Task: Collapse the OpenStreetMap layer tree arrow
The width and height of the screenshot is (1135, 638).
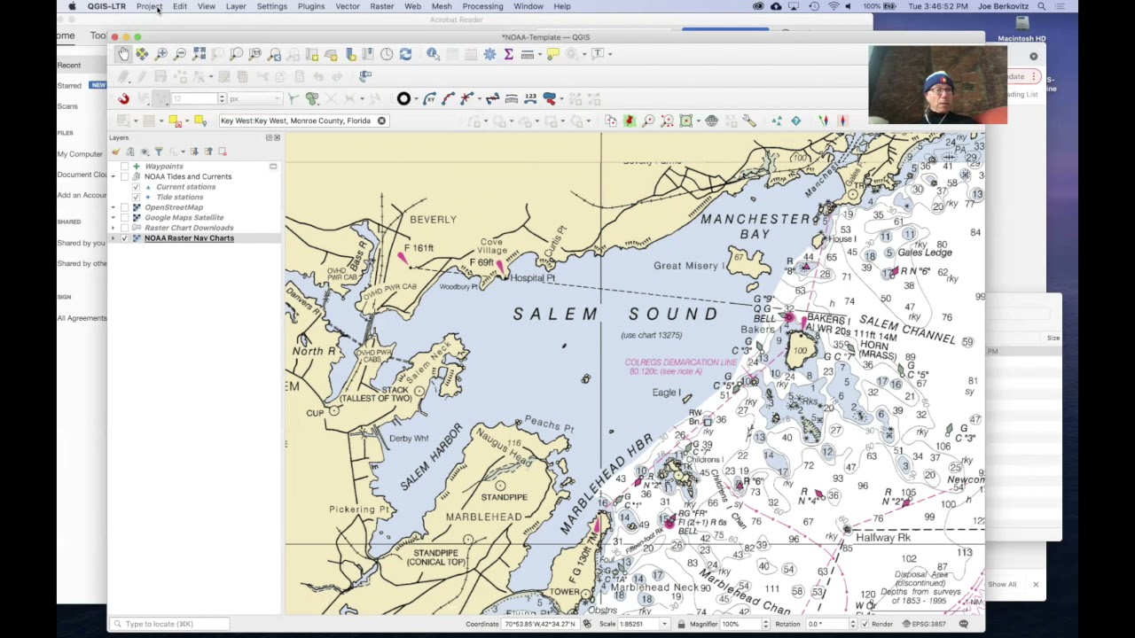Action: pos(113,207)
